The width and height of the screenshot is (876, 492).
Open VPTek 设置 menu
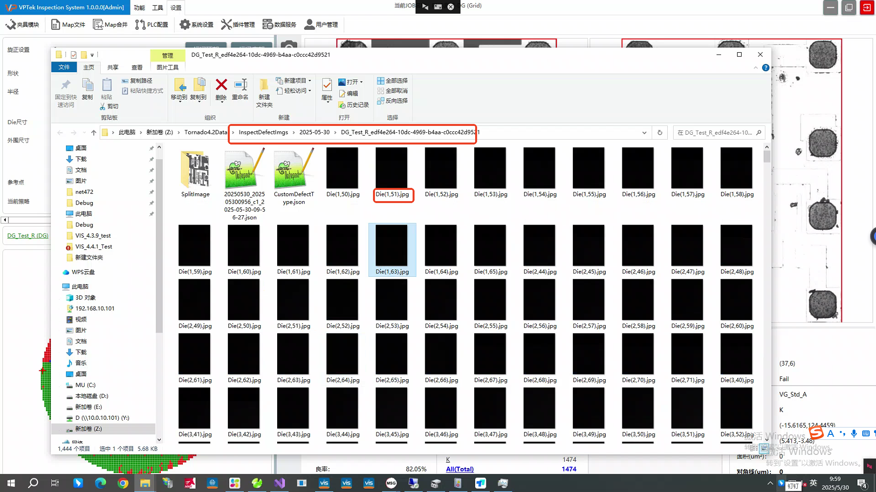(x=176, y=7)
